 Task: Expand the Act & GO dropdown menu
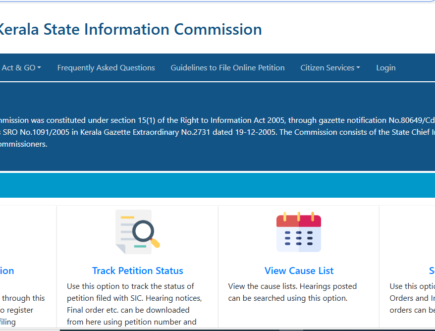click(x=21, y=68)
